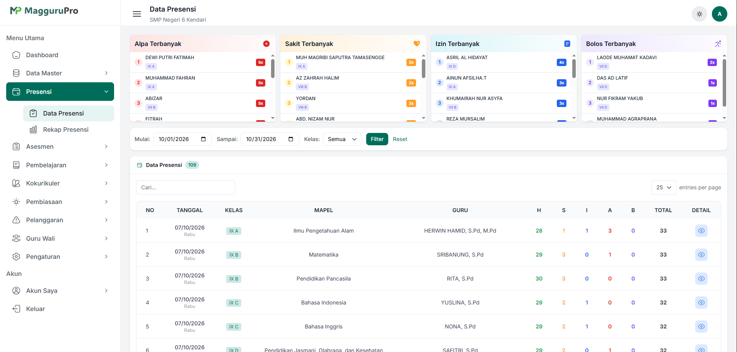Screen dimensions: 737x352
Task: Expand the Kokurikuler menu
Action: coord(60,183)
